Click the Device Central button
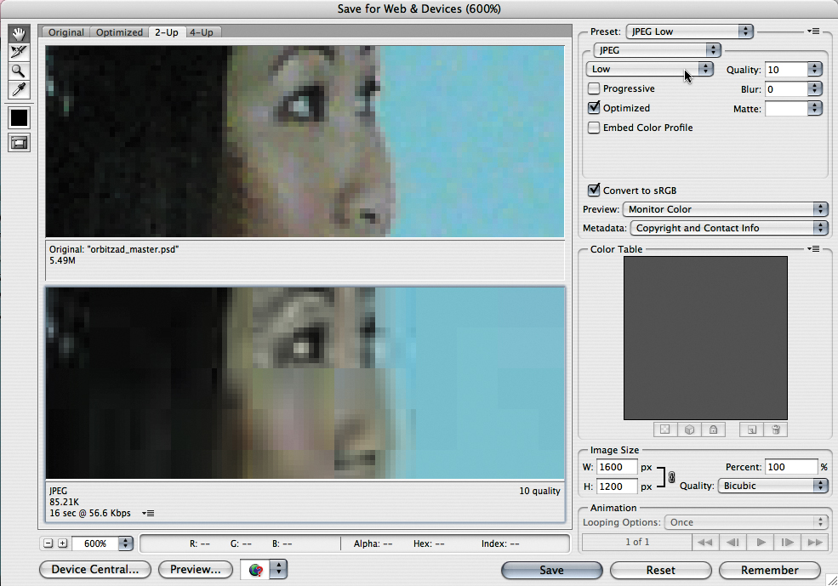This screenshot has height=586, width=838. click(94, 570)
